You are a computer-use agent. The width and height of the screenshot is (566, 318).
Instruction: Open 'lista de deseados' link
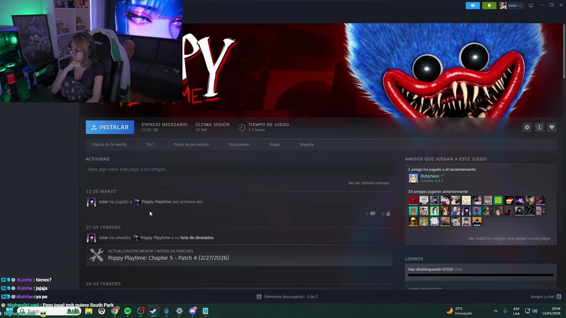(197, 238)
